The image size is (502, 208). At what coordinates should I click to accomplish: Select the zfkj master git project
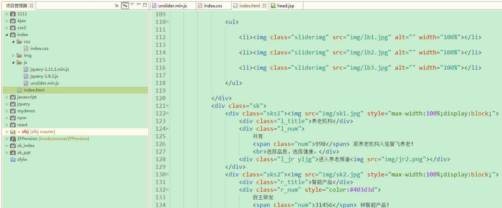(38, 132)
